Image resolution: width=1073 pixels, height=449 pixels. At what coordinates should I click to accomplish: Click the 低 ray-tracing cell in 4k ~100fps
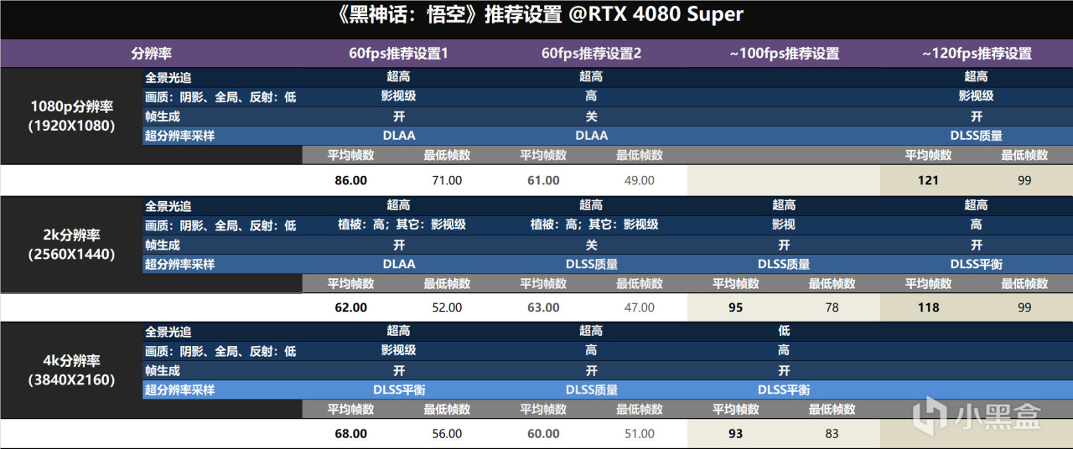pyautogui.click(x=784, y=331)
